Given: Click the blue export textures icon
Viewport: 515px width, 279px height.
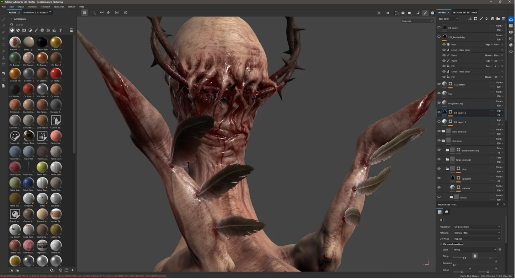Looking at the screenshot, I should point(511,19).
